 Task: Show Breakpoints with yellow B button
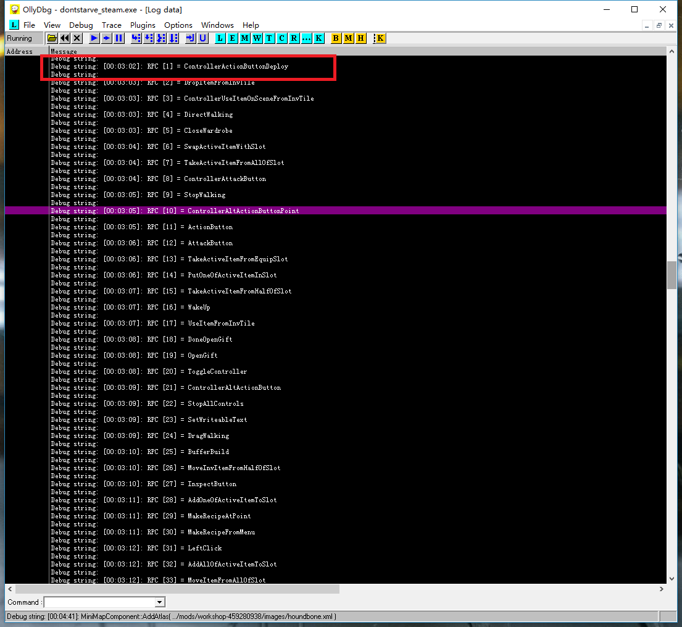(336, 38)
